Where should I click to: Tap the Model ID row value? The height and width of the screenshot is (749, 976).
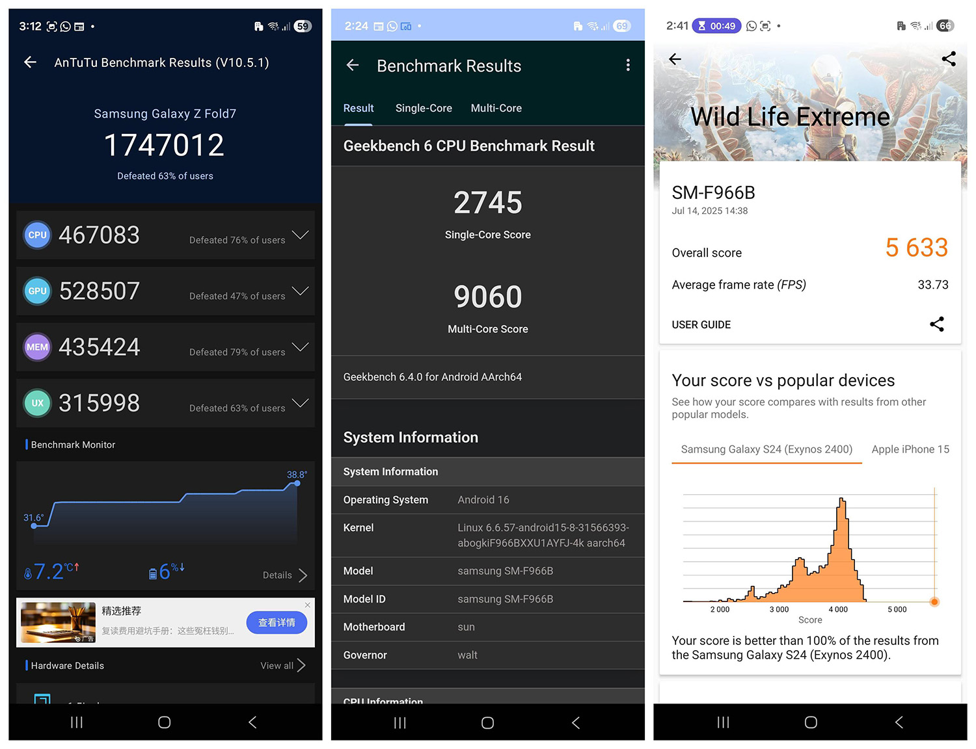point(506,599)
